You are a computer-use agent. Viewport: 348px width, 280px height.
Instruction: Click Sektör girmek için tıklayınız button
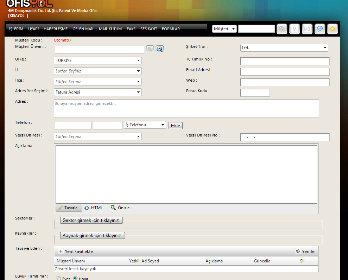tap(91, 221)
